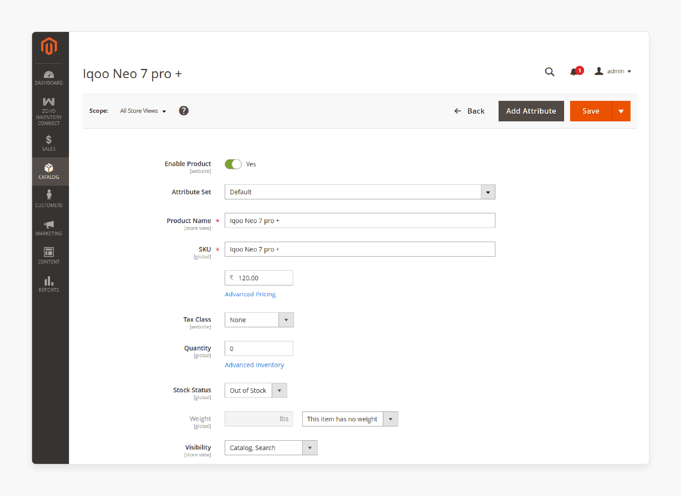Click into the SKU field
This screenshot has height=496, width=681.
[x=359, y=249]
